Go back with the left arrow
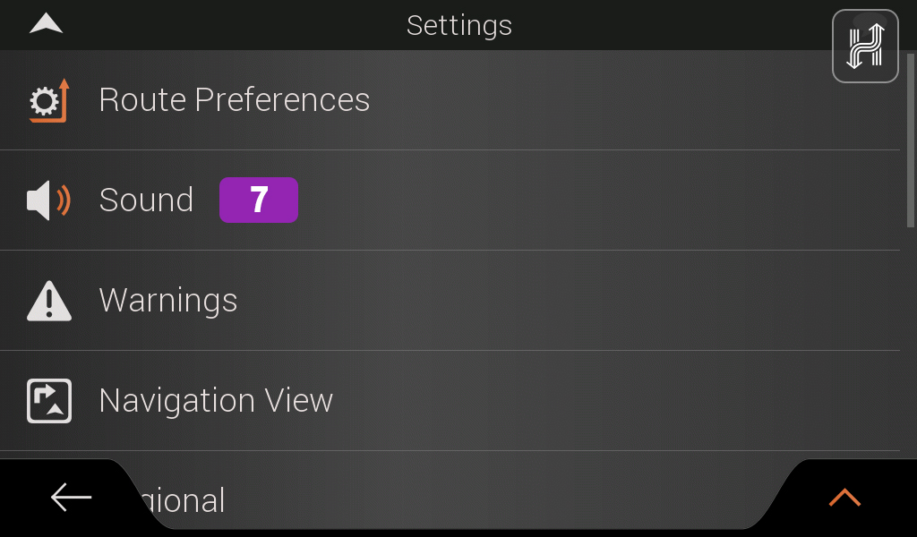The width and height of the screenshot is (917, 537). (x=71, y=498)
